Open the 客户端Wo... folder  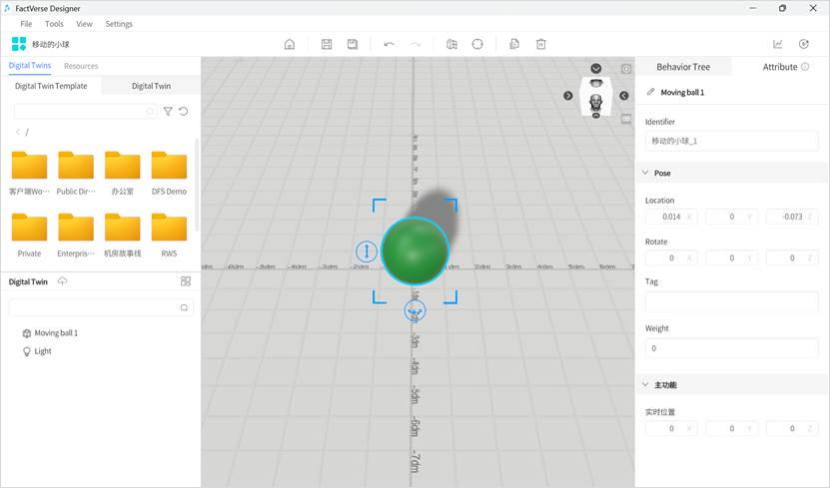point(29,174)
